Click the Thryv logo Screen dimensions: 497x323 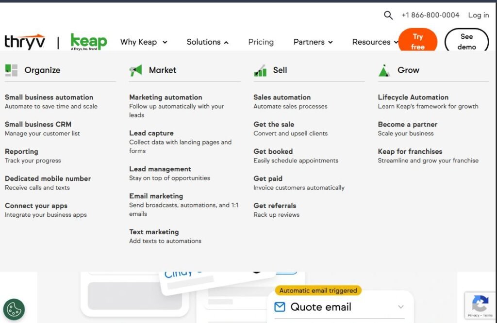25,42
